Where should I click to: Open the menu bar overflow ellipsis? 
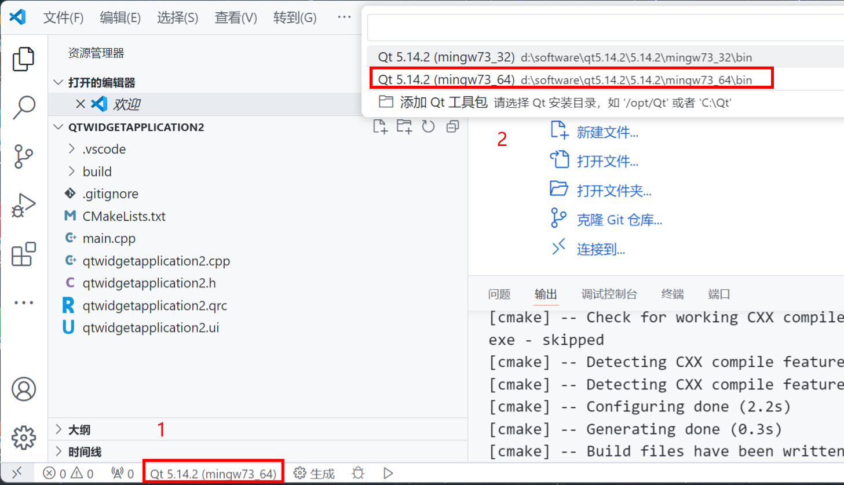[344, 17]
